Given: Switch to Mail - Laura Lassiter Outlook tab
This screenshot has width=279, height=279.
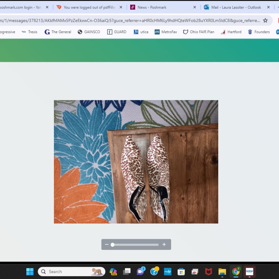Looking at the screenshot, I should click(233, 7).
